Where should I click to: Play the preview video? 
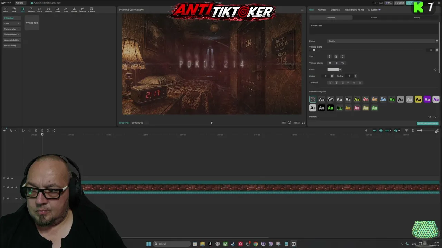tap(212, 123)
